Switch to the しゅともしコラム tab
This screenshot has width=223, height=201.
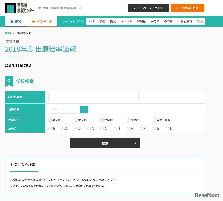pos(72,22)
